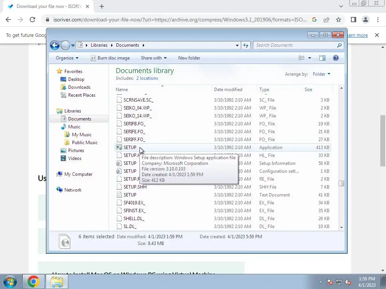Viewport: 386px width, 289px height.
Task: Open Desktop in navigation pane
Action: [x=76, y=79]
